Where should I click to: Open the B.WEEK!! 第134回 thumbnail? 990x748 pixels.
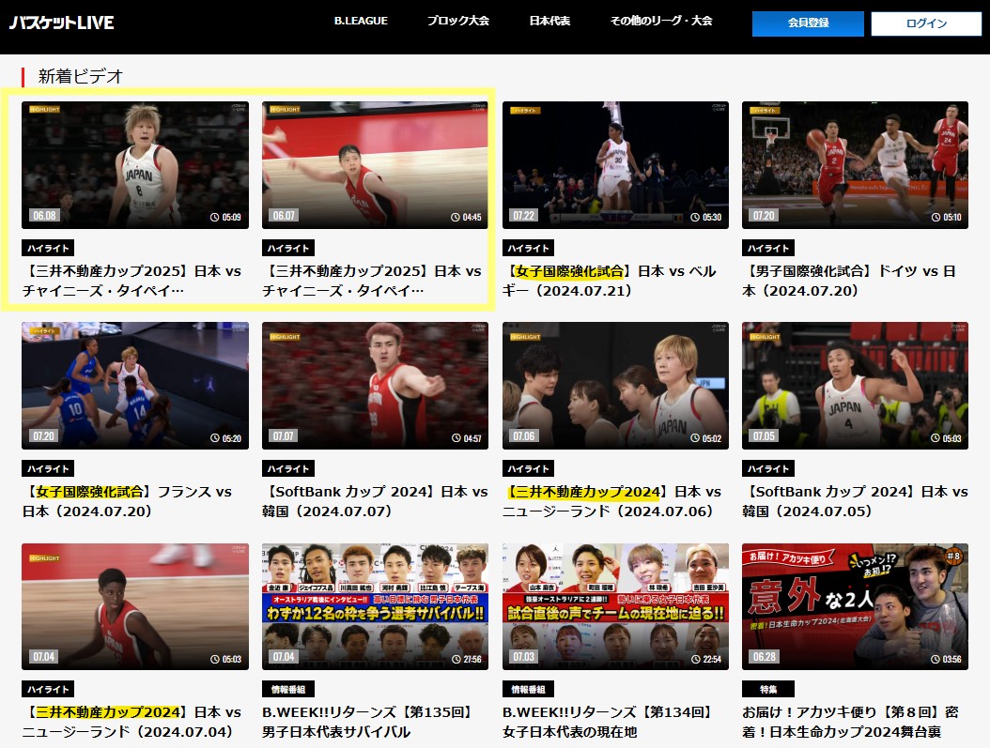tap(615, 606)
